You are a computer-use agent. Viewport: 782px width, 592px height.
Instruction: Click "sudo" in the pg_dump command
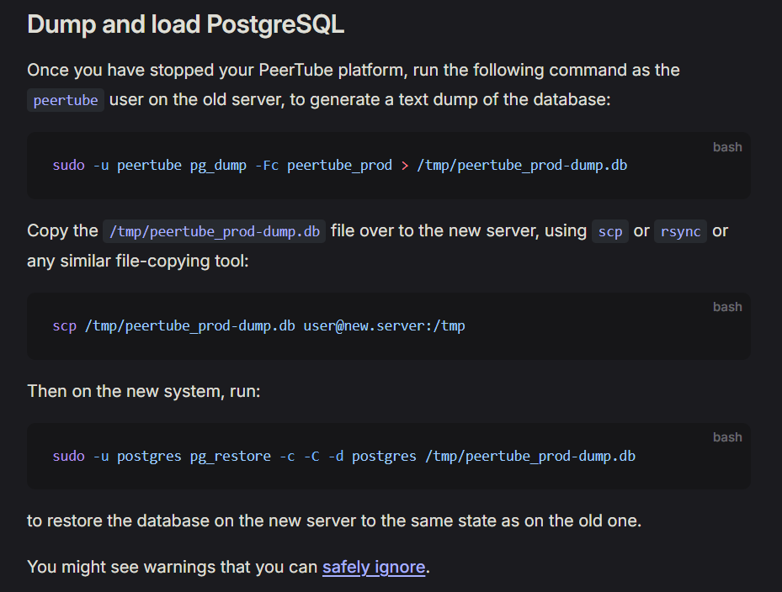[x=69, y=166]
